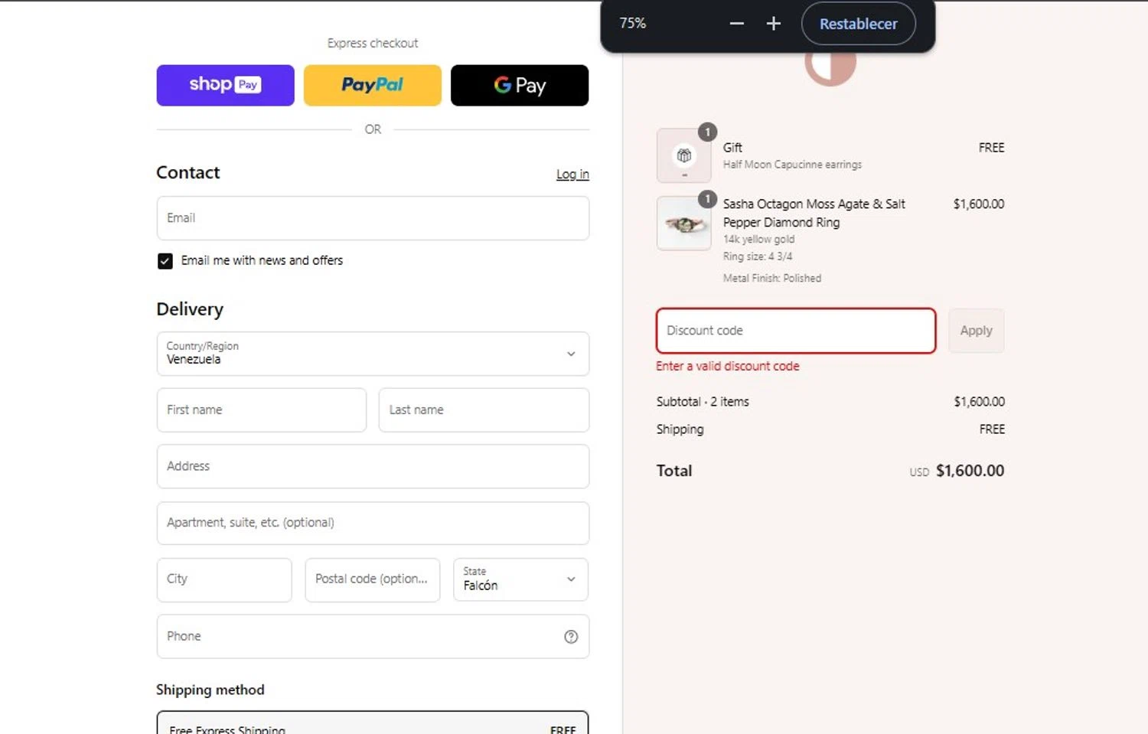Click the Apply discount button
Viewport: 1148px width, 734px height.
(x=976, y=331)
